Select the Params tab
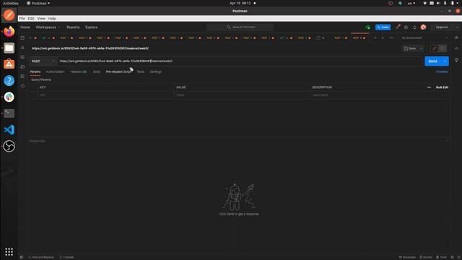The width and height of the screenshot is (462, 260). point(35,71)
